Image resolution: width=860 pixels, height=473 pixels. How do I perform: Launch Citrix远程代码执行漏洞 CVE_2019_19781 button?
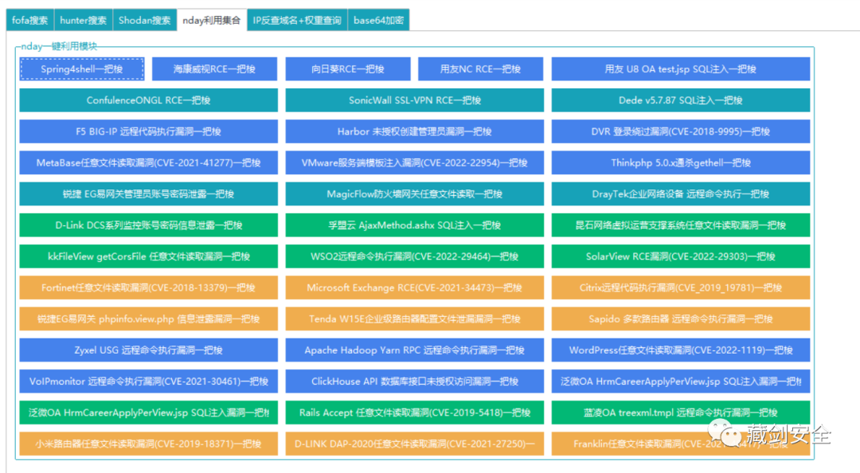tap(681, 288)
